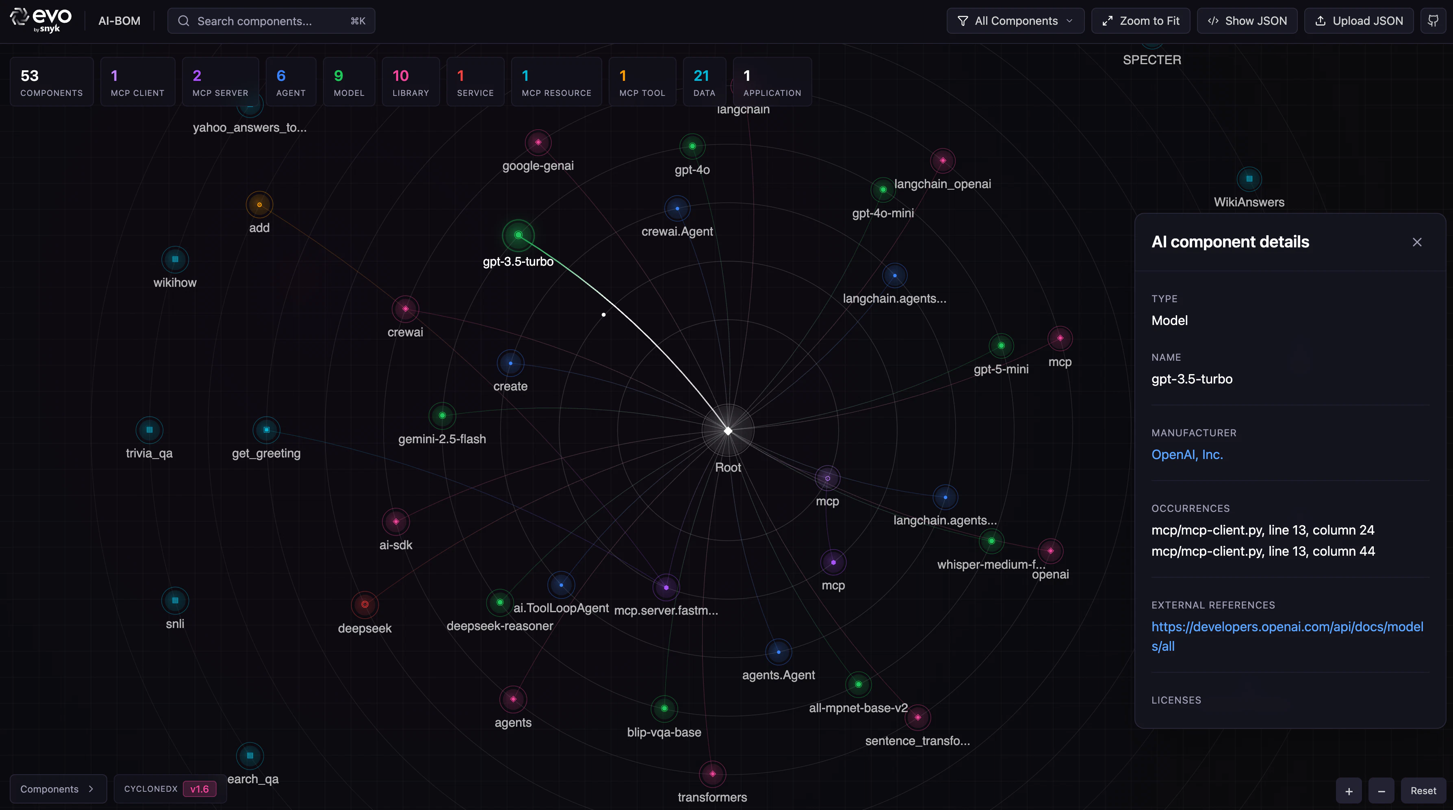
Task: Click the create agent node
Action: 510,363
